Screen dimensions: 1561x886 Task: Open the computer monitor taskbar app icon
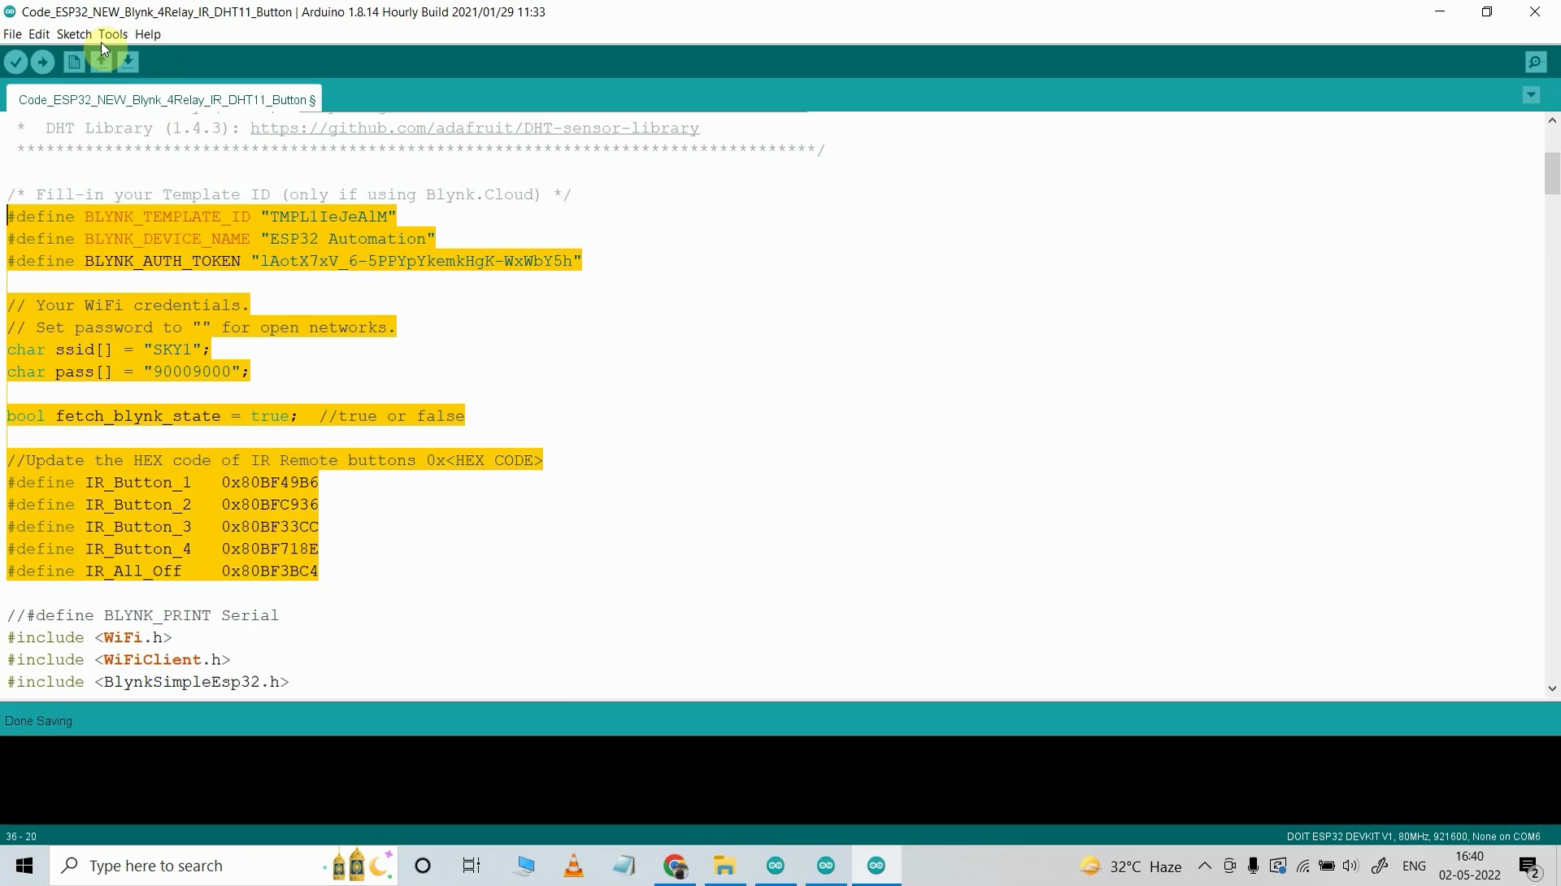point(524,866)
